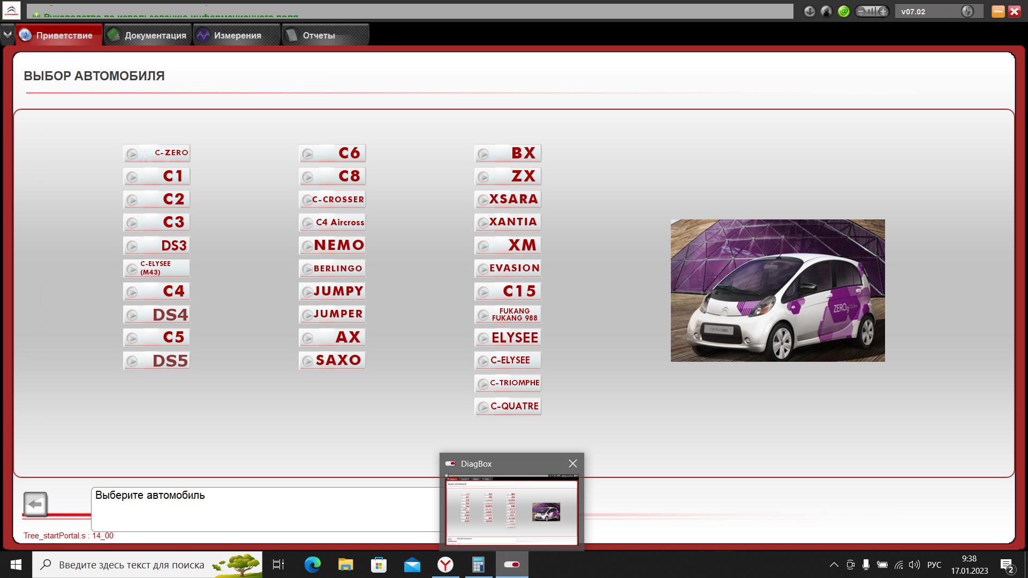Select the C-ZERO vehicle button

(x=157, y=153)
